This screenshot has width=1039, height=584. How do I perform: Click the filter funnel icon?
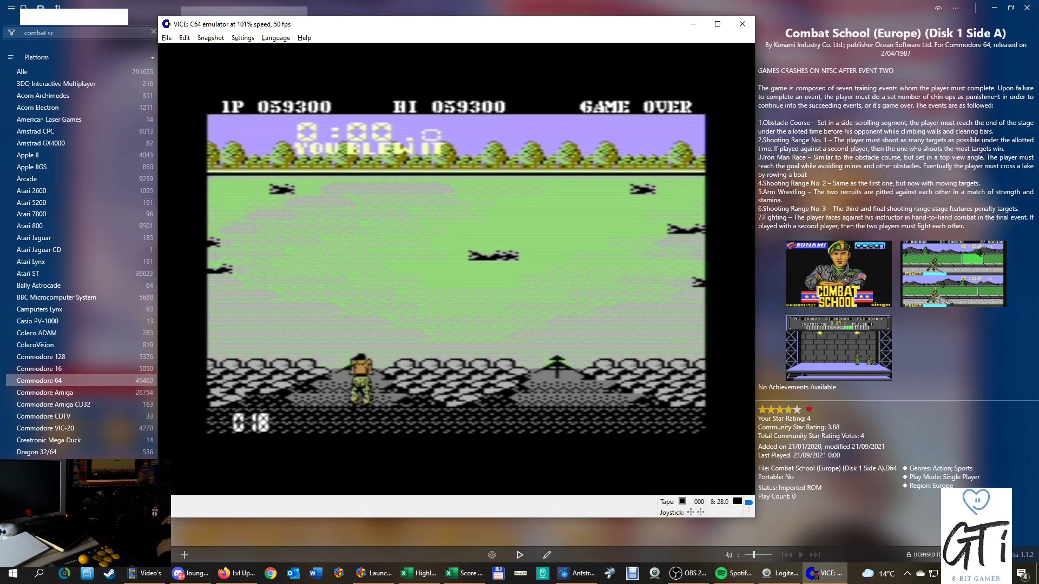coord(11,33)
